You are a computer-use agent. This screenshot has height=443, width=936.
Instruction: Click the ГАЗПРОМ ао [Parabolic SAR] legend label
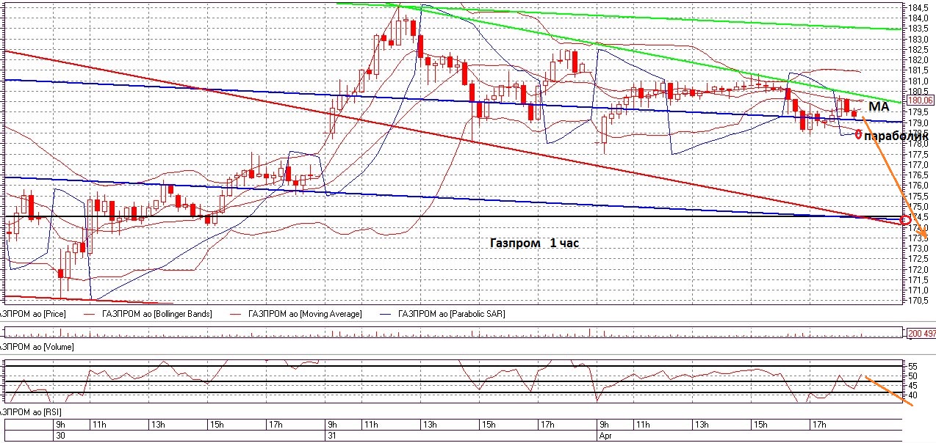451,314
